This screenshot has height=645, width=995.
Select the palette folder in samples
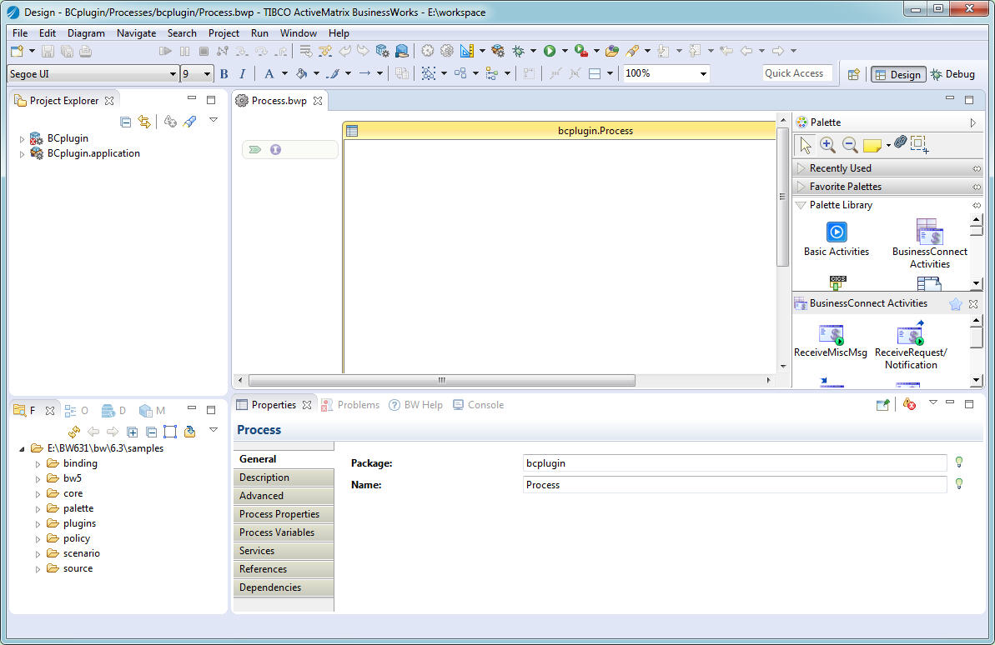[78, 508]
